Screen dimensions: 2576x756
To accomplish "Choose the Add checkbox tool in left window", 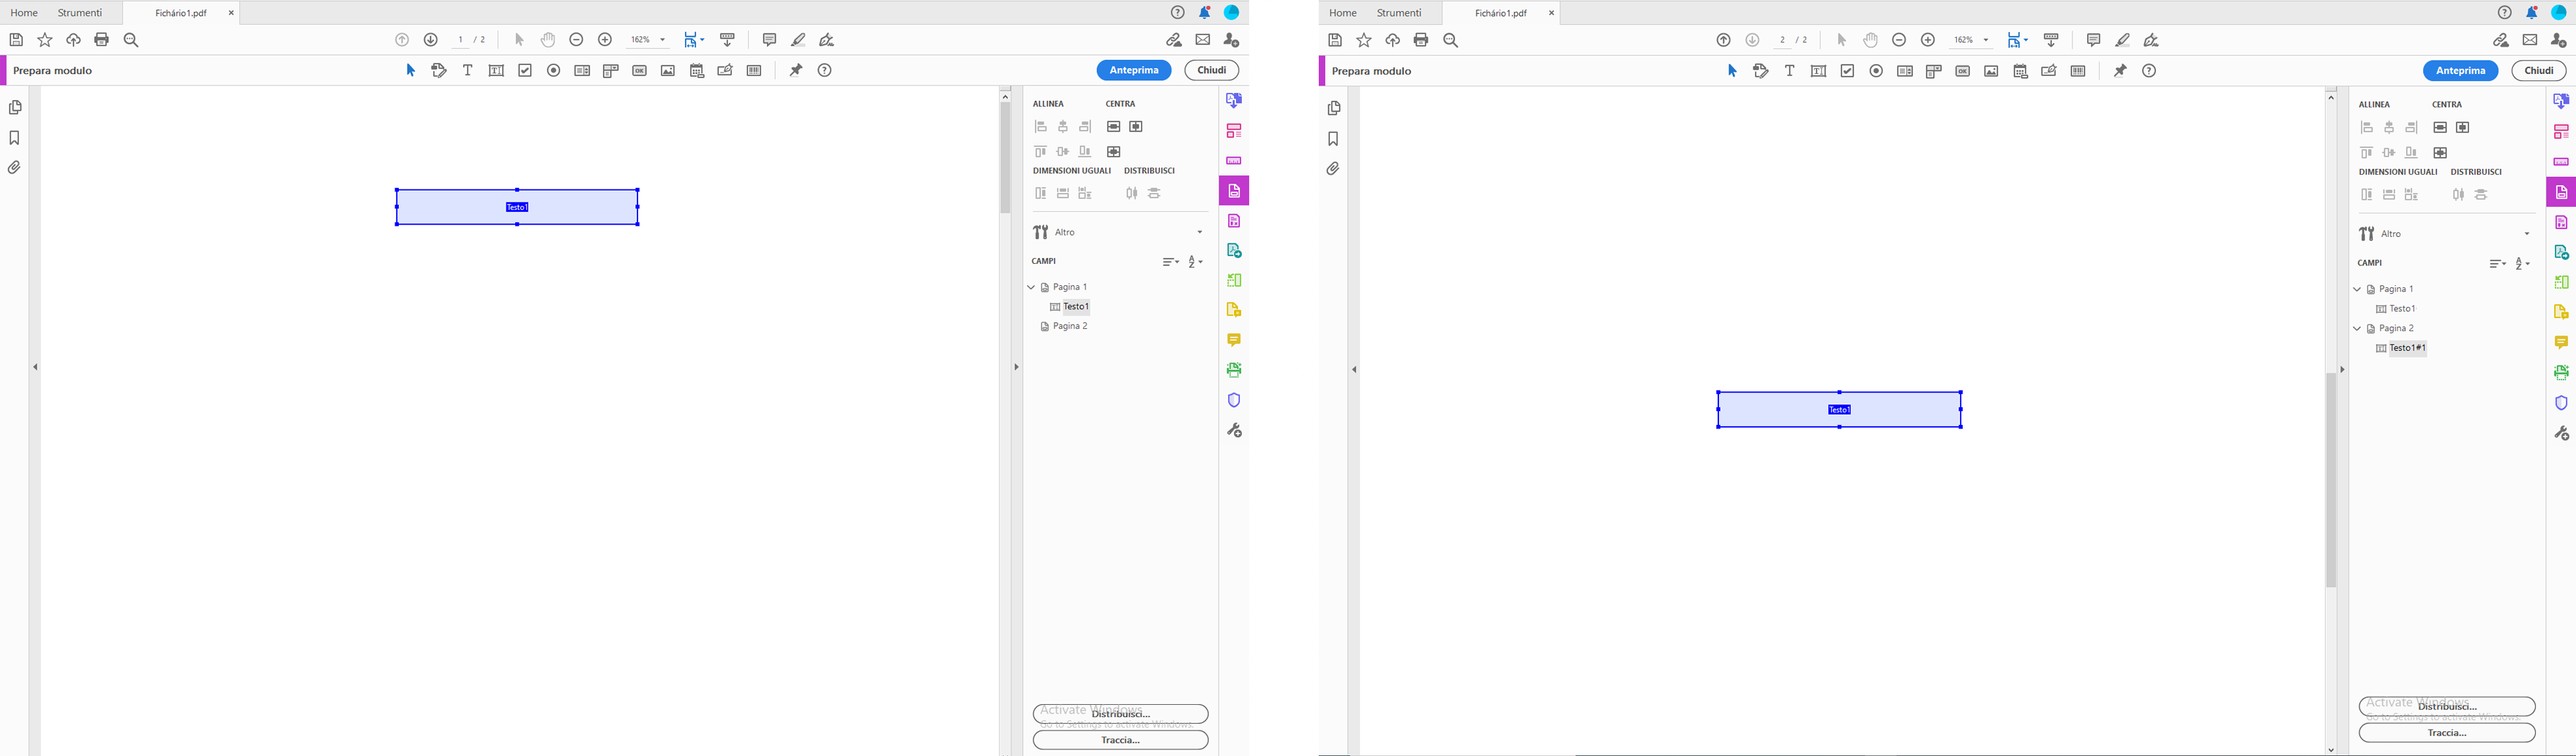I will click(x=525, y=71).
